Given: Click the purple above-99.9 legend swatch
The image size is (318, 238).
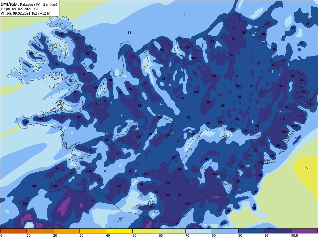Looking at the screenshot, I should tap(305, 231).
